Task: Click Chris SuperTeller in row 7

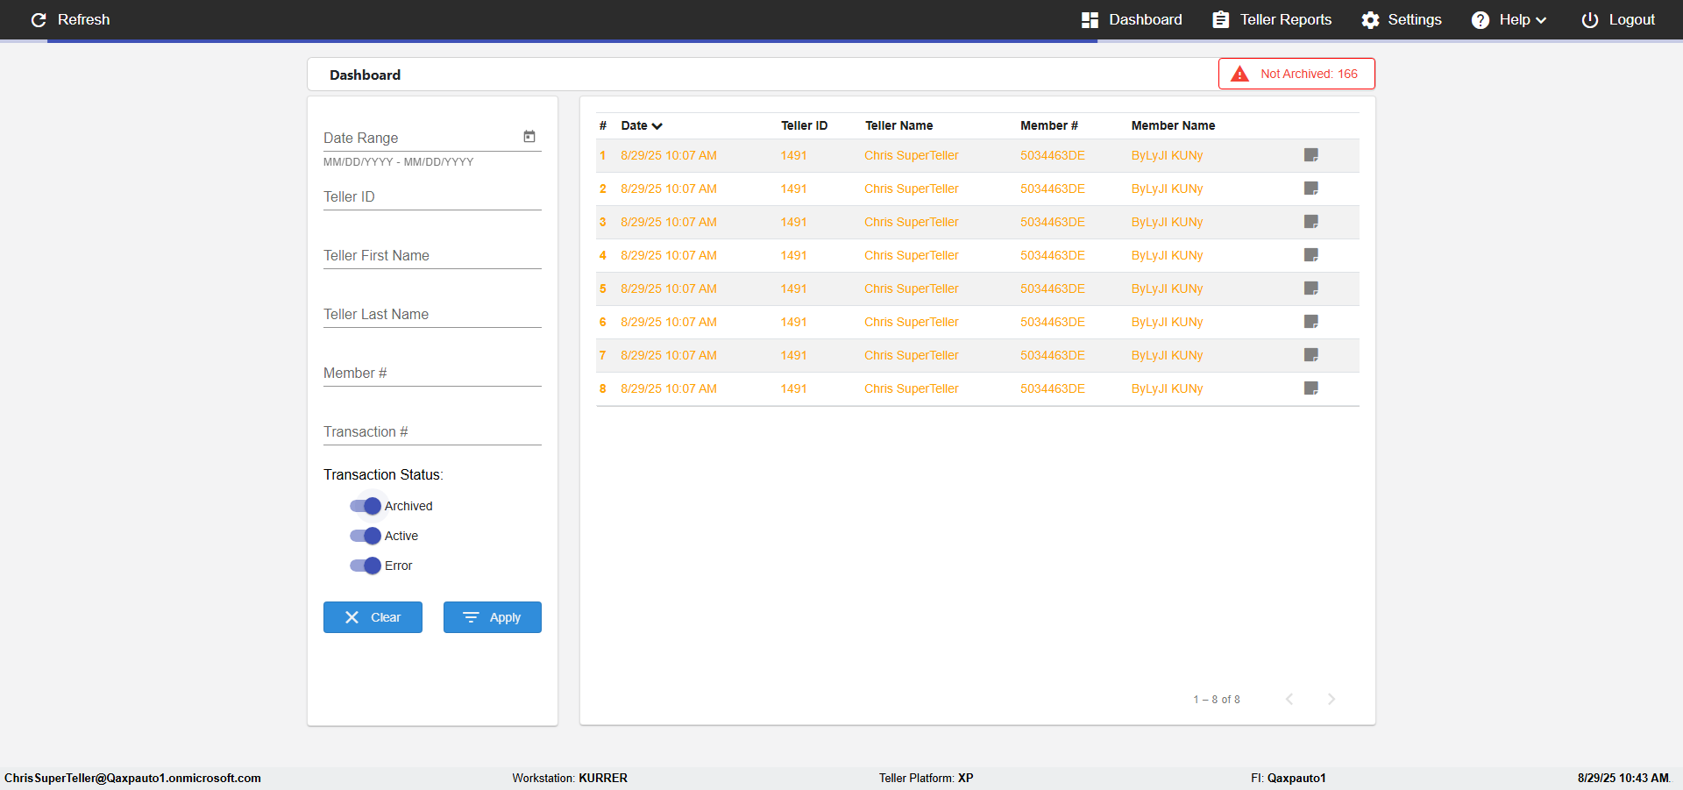Action: point(912,355)
